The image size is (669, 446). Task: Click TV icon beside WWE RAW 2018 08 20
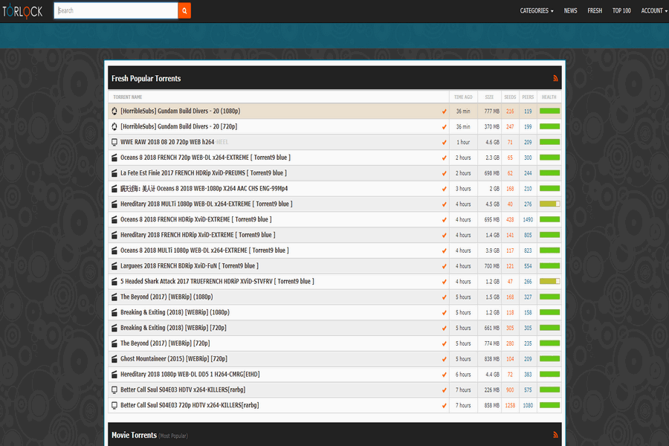click(x=114, y=142)
